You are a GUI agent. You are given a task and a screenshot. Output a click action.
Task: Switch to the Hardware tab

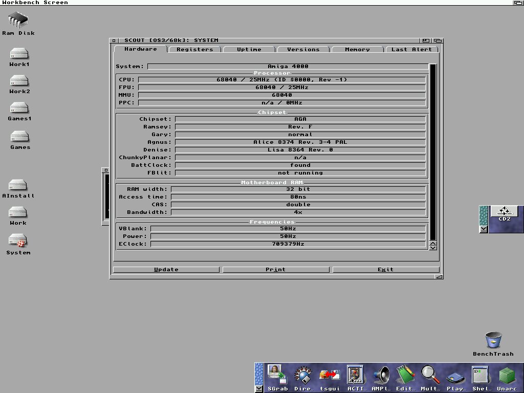pos(140,49)
